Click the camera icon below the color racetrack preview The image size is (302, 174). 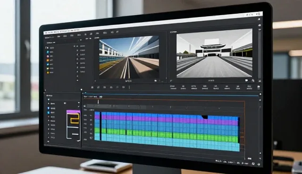coord(155,81)
